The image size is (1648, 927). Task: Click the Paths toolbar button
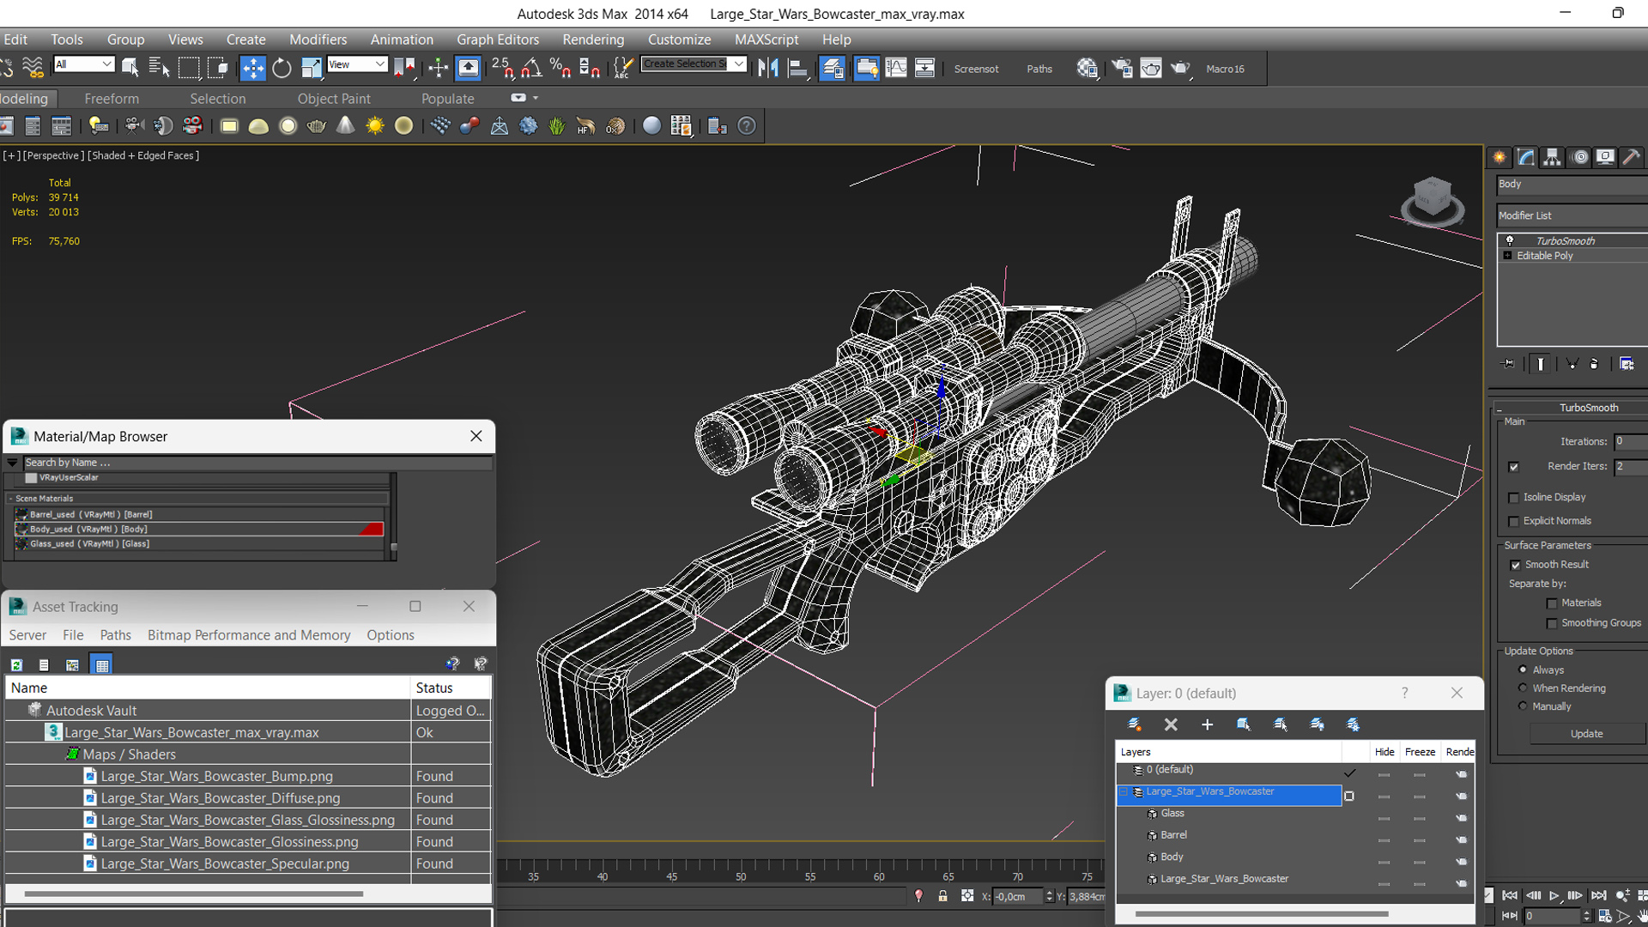[1039, 69]
